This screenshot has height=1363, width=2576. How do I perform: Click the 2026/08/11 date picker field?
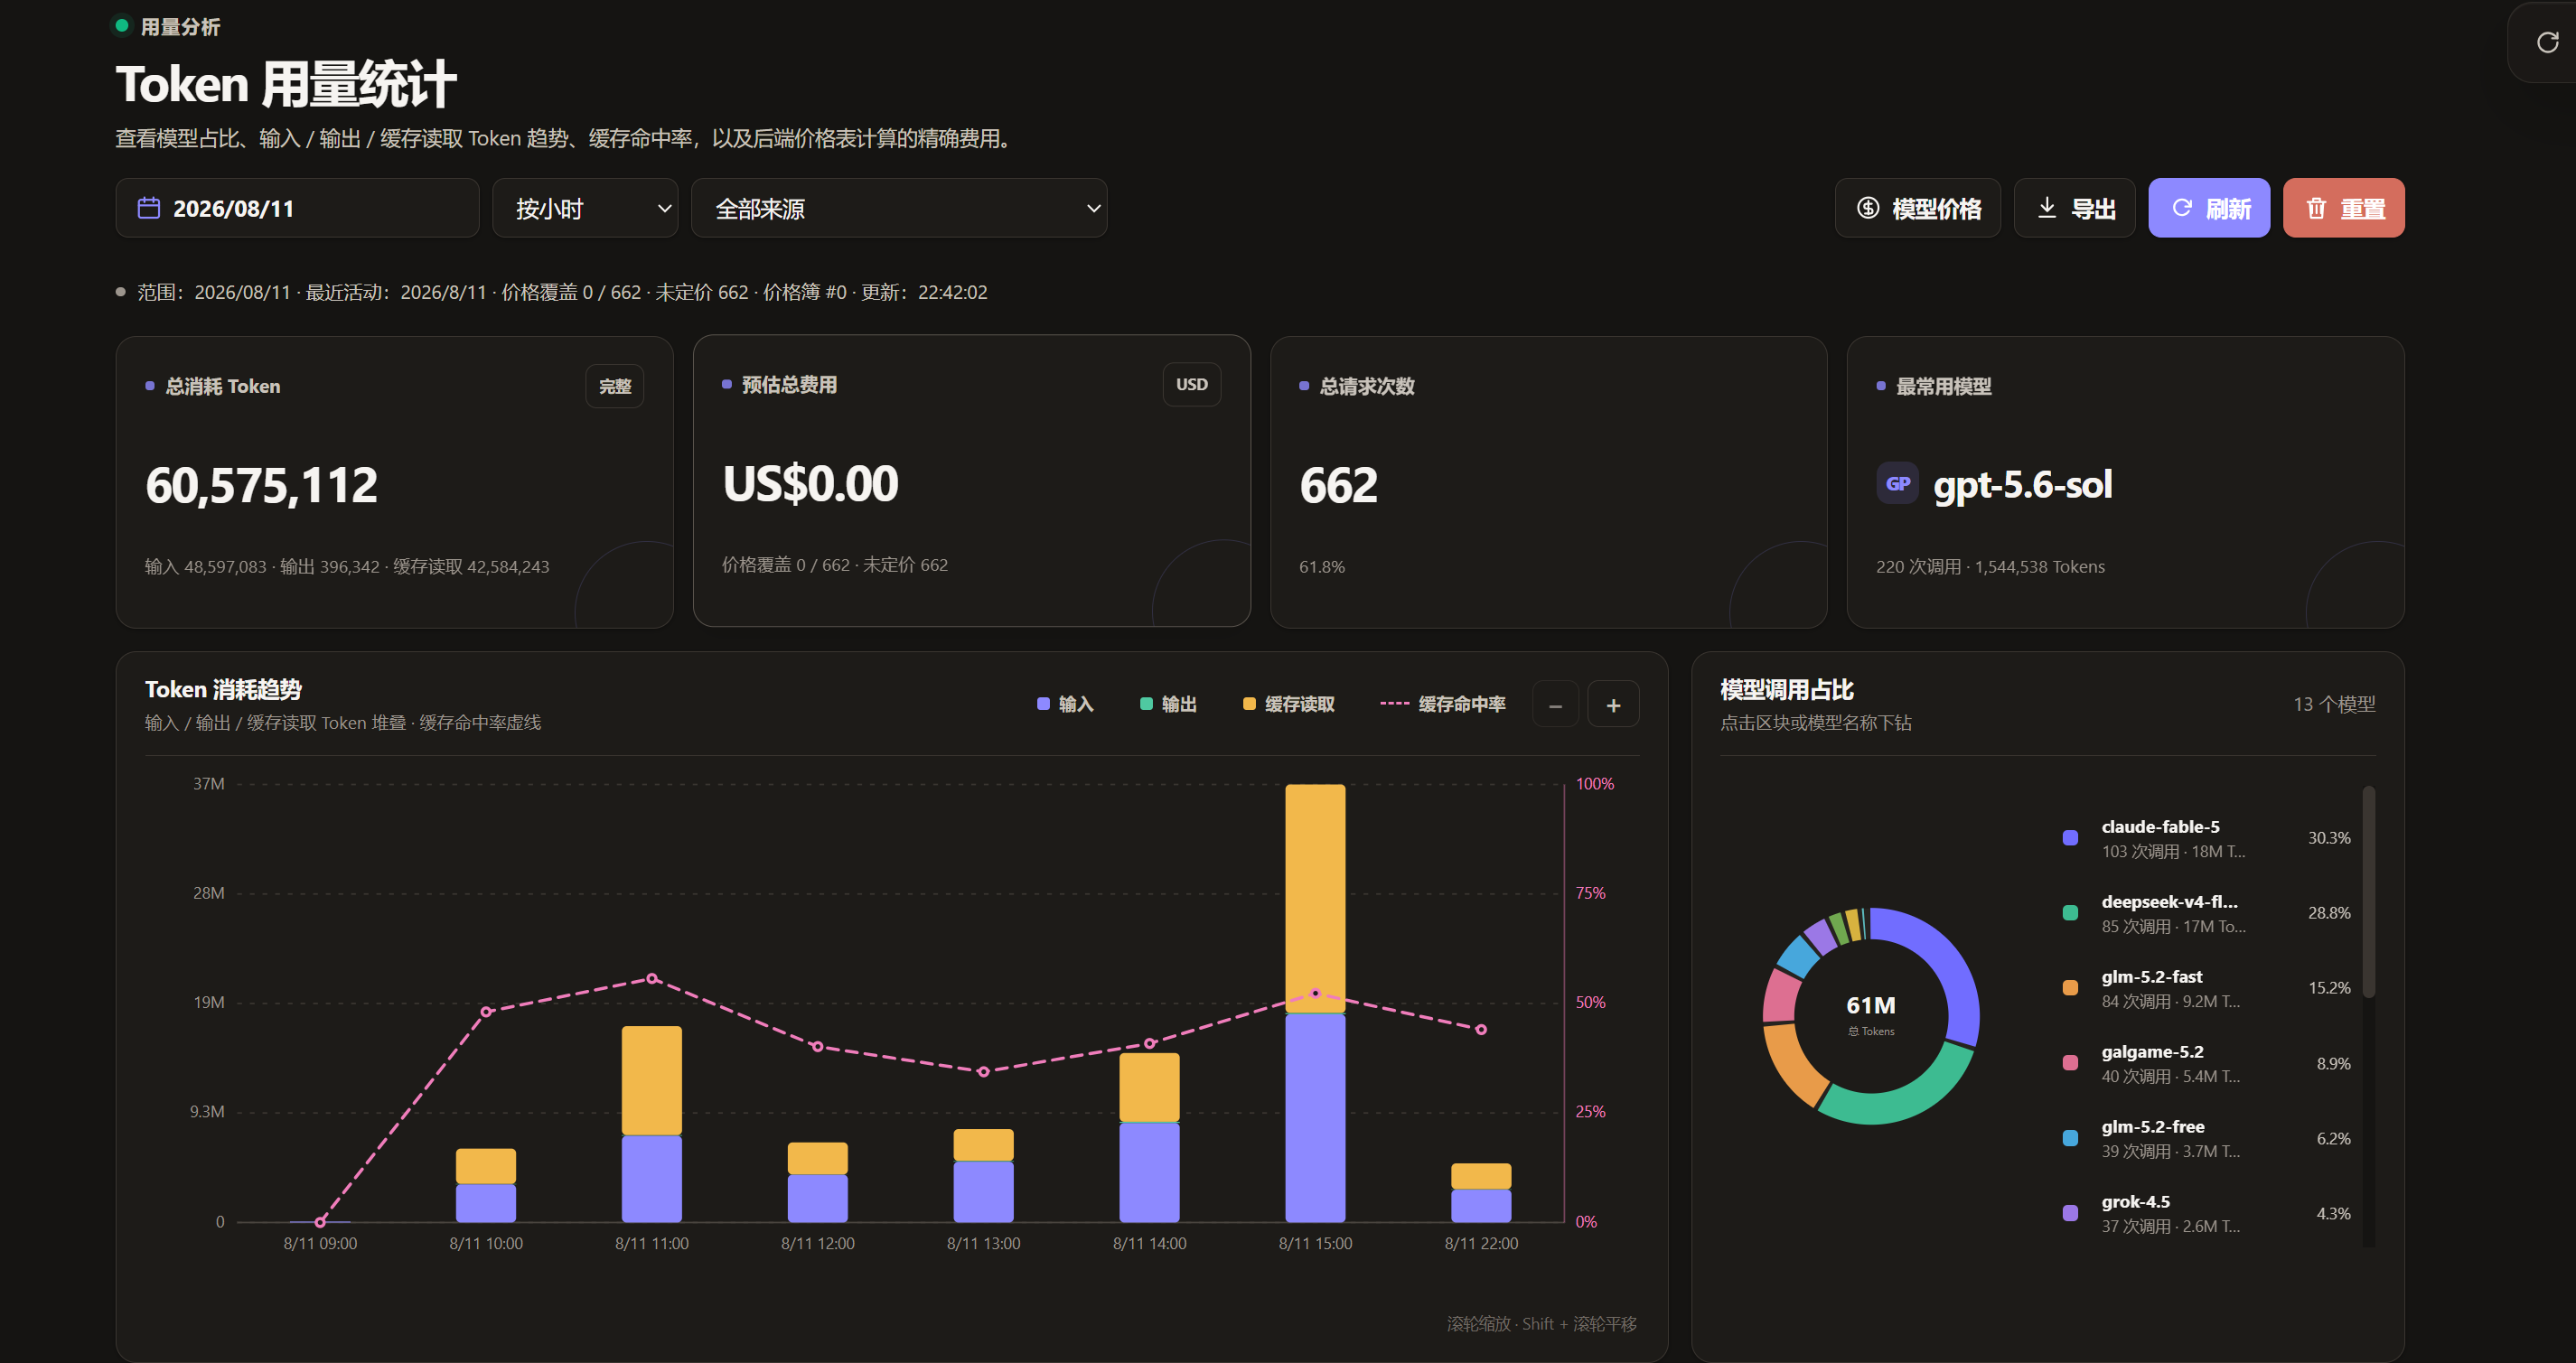point(297,208)
